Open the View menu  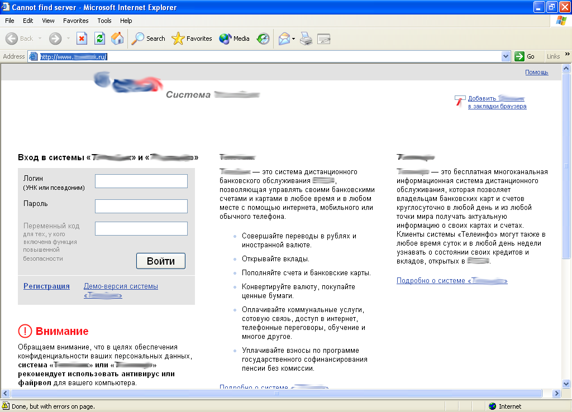[48, 21]
